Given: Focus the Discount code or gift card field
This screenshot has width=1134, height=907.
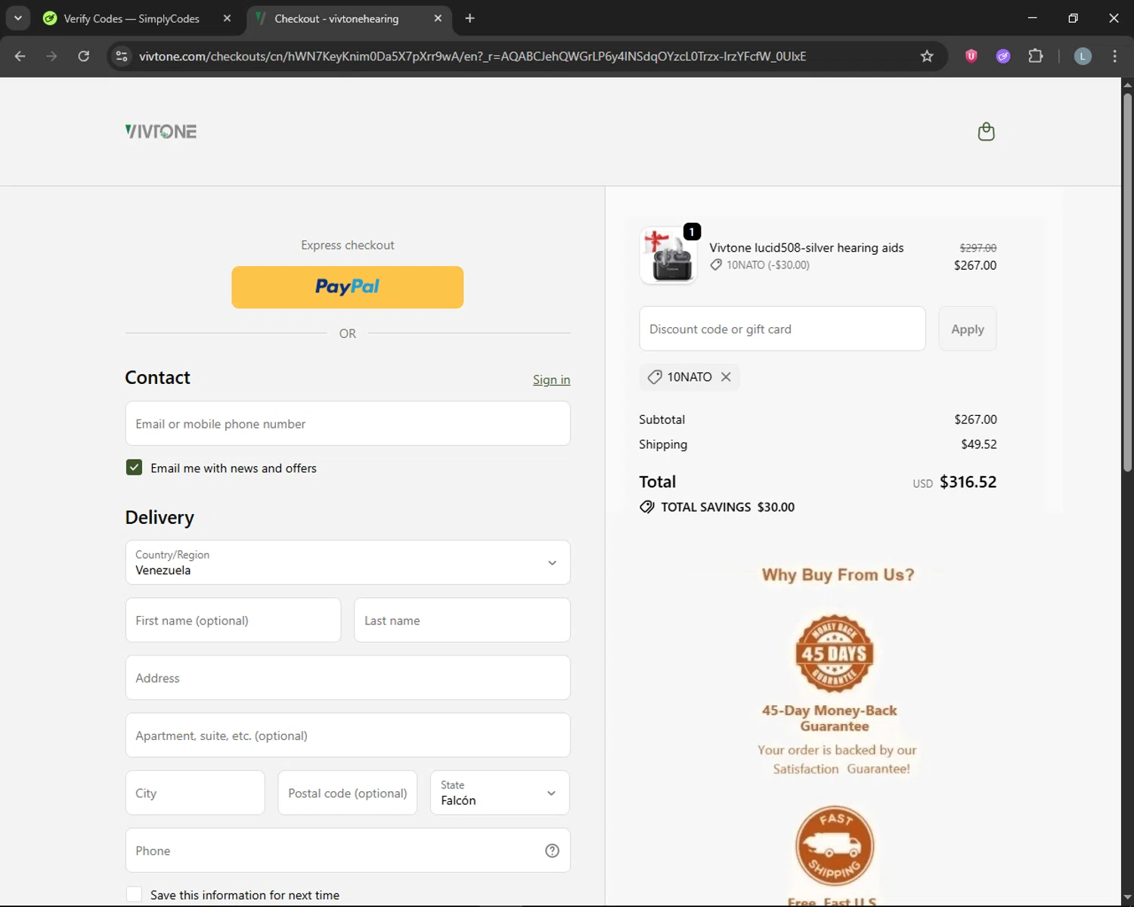Looking at the screenshot, I should click(x=782, y=329).
